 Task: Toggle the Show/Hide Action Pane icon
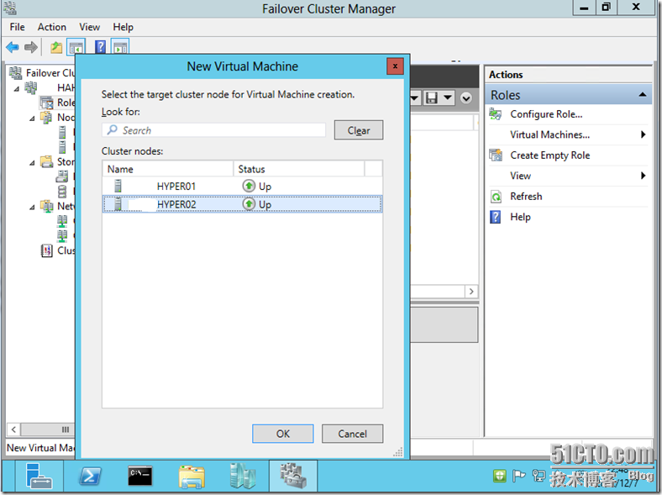(x=120, y=47)
